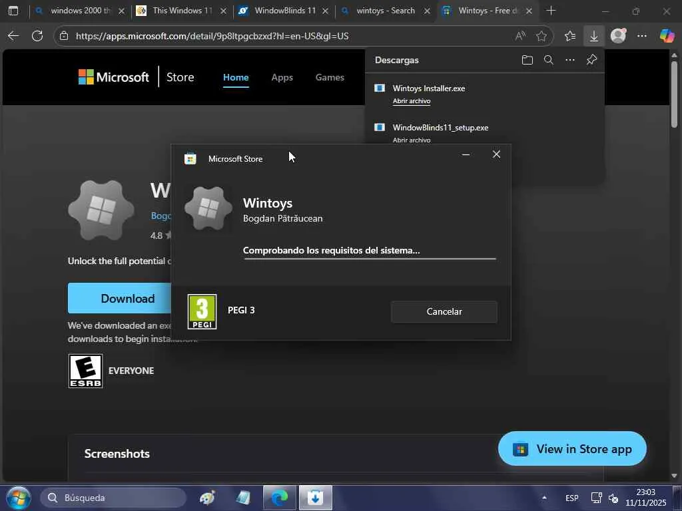This screenshot has height=511, width=682.
Task: Click the Wintoys Installer.exe file icon
Action: (x=380, y=88)
